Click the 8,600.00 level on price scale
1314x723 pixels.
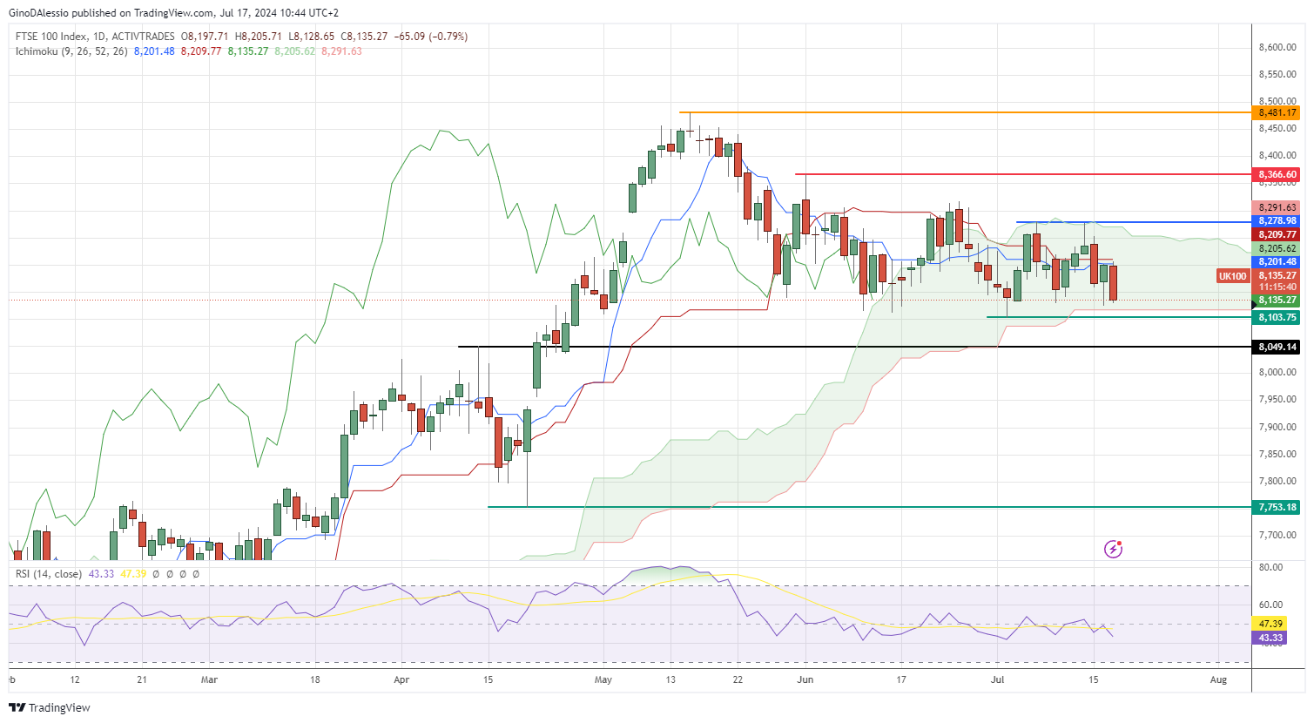[1277, 48]
